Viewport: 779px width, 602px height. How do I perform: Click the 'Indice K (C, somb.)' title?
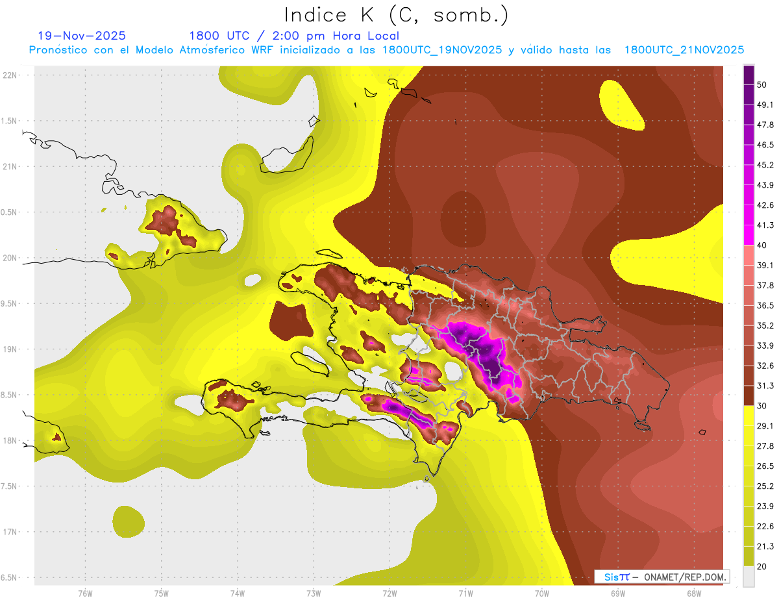point(397,14)
